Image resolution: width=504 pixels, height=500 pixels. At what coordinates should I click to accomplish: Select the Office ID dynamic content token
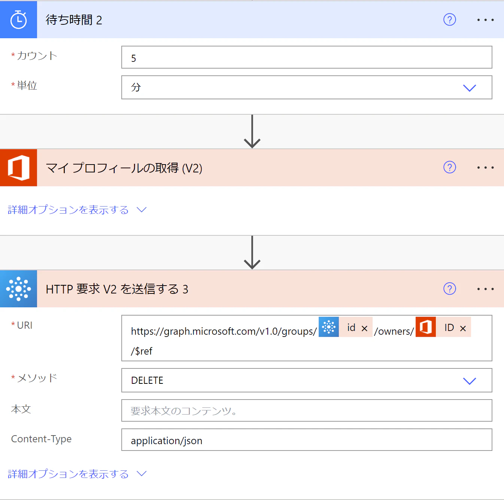point(443,327)
